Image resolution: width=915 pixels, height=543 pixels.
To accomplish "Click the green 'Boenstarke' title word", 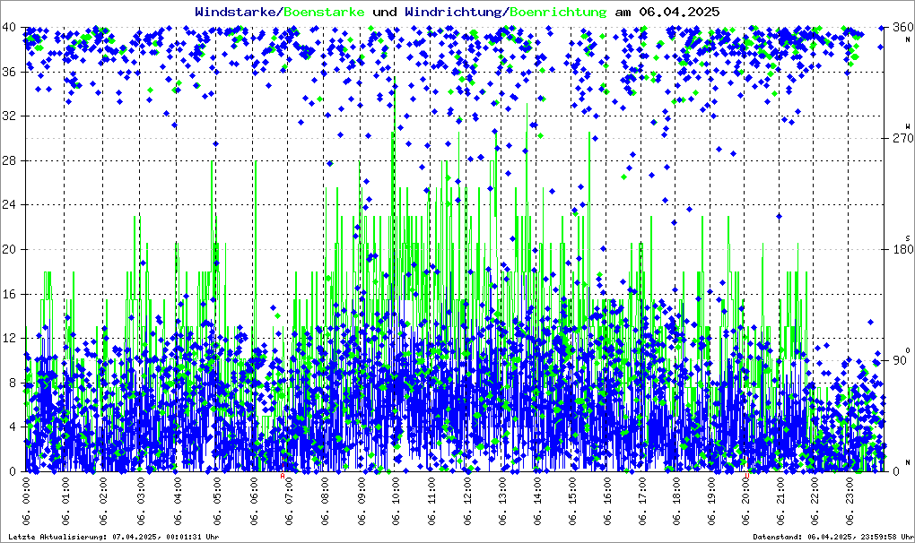I will pos(324,12).
